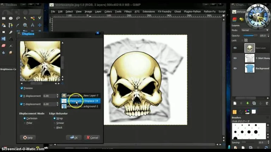Viewport: 271px width, 152px height.
Task: Pick the Free Select lasso tool
Action: pos(18,18)
